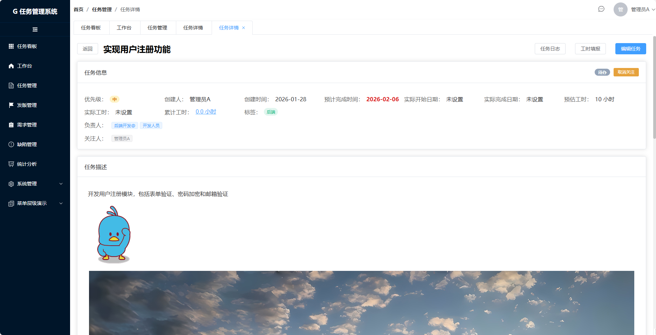Click the orange 取消关注 button
This screenshot has height=335, width=656.
point(626,72)
